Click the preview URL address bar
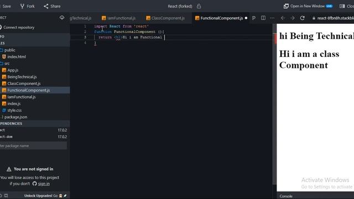 [x=332, y=18]
